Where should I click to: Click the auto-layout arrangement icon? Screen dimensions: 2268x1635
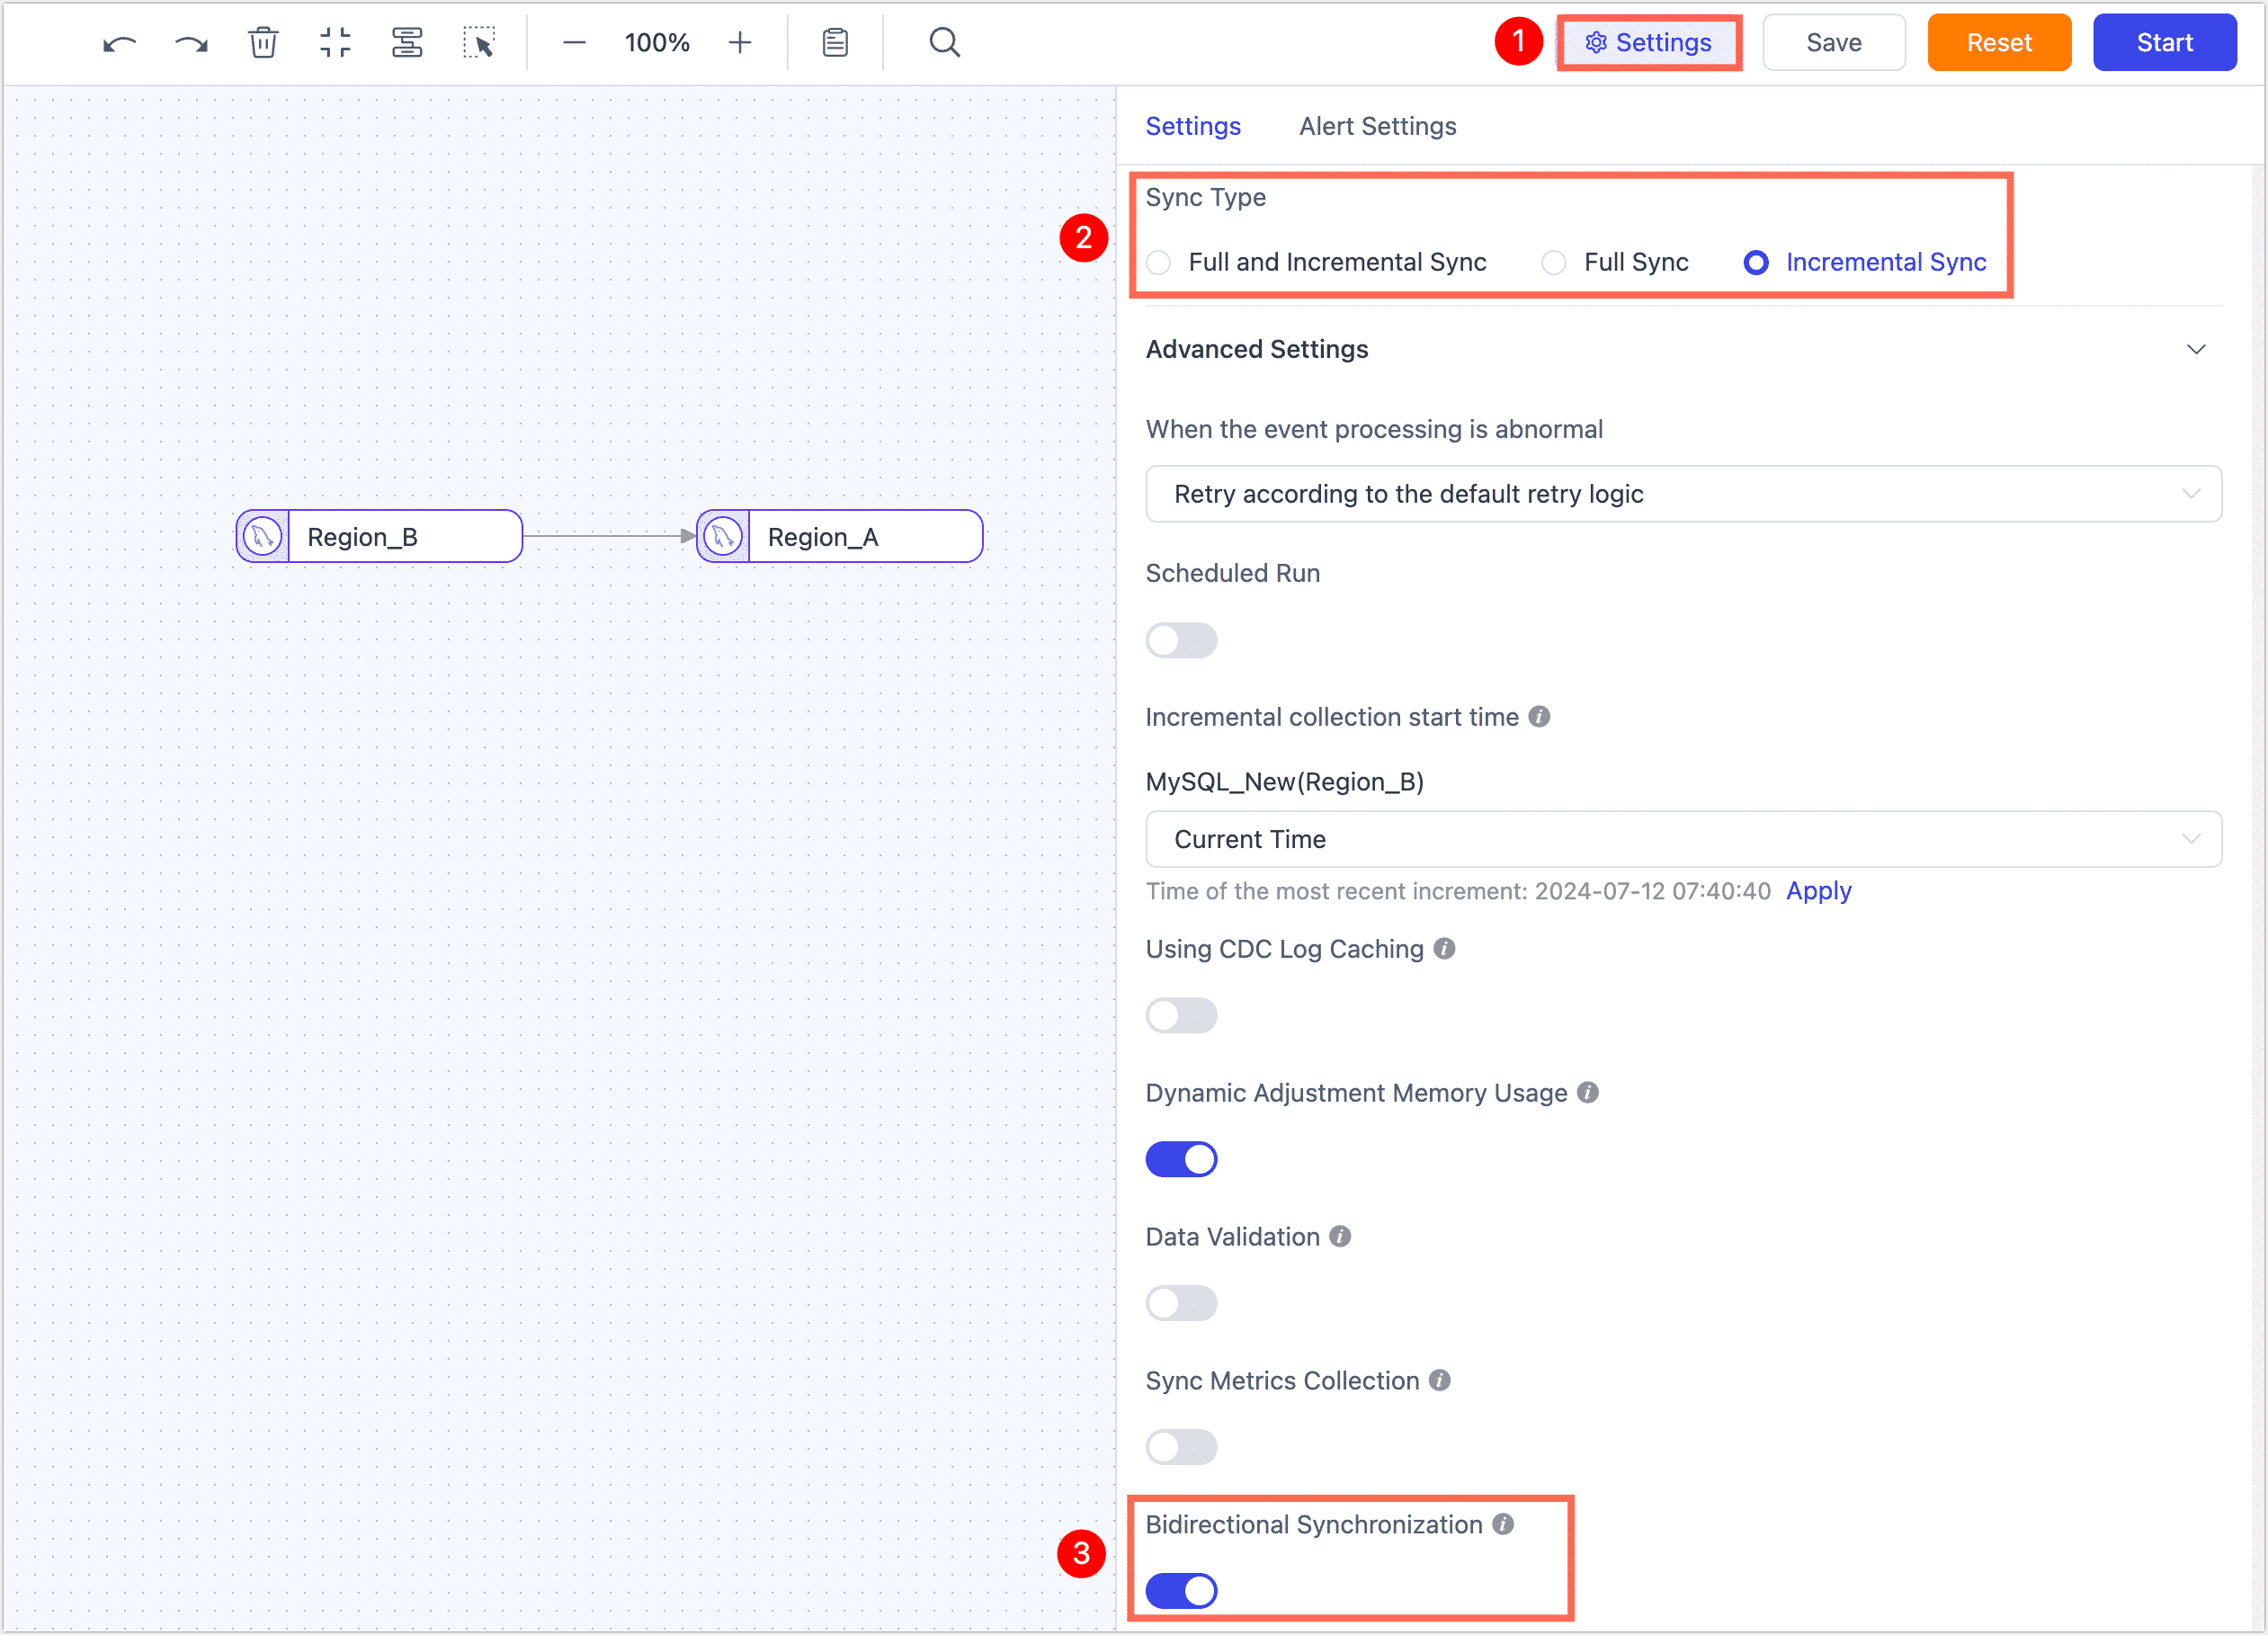(x=407, y=42)
